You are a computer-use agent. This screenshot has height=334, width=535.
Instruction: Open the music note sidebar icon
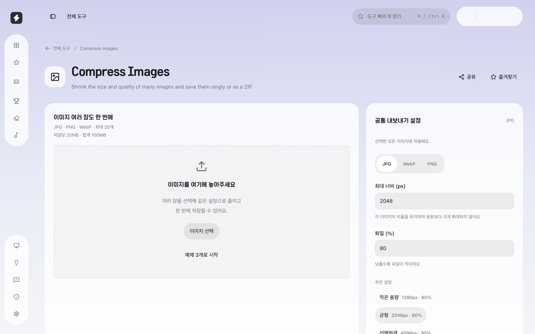click(x=16, y=135)
